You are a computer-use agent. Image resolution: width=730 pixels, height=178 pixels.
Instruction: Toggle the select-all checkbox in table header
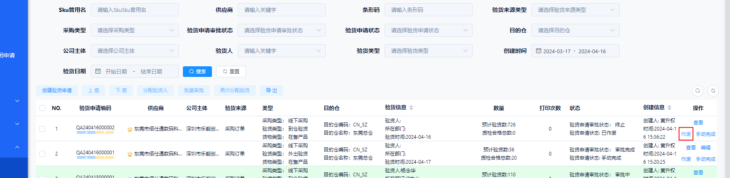(42, 108)
